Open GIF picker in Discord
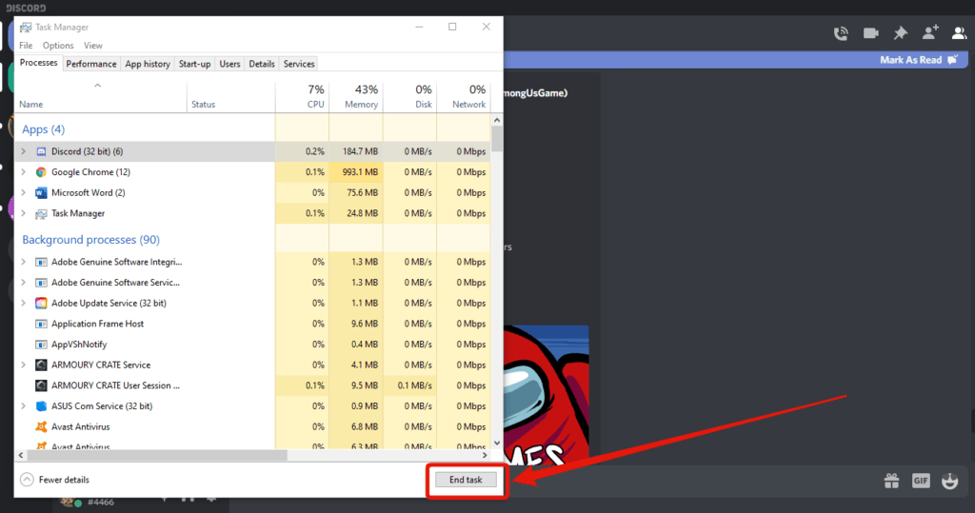Viewport: 975px width, 513px height. [921, 481]
